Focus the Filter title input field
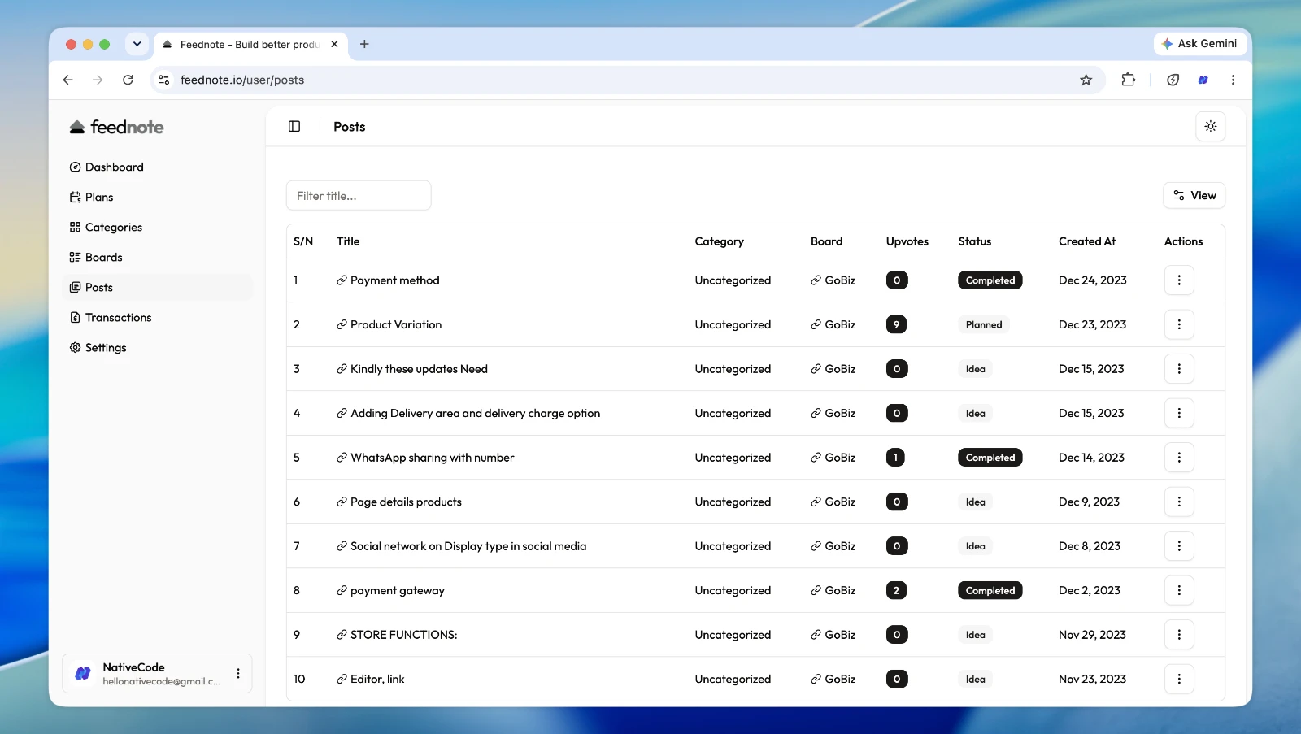The width and height of the screenshot is (1301, 734). 359,195
